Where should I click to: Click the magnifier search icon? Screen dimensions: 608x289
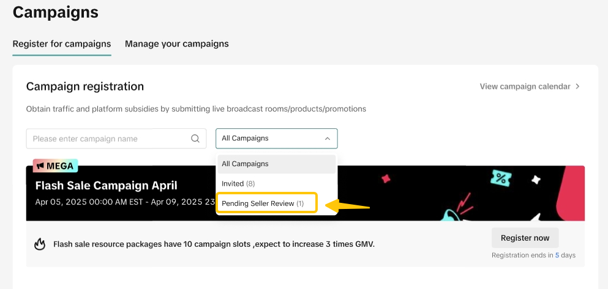pyautogui.click(x=195, y=139)
